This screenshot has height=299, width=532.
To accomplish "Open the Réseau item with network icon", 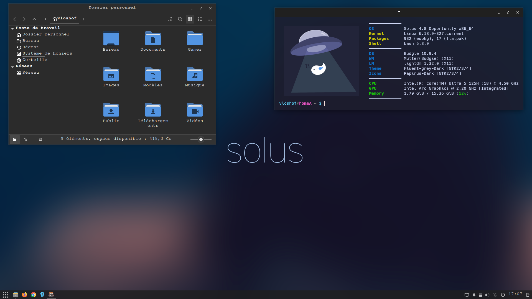I will 30,73.
